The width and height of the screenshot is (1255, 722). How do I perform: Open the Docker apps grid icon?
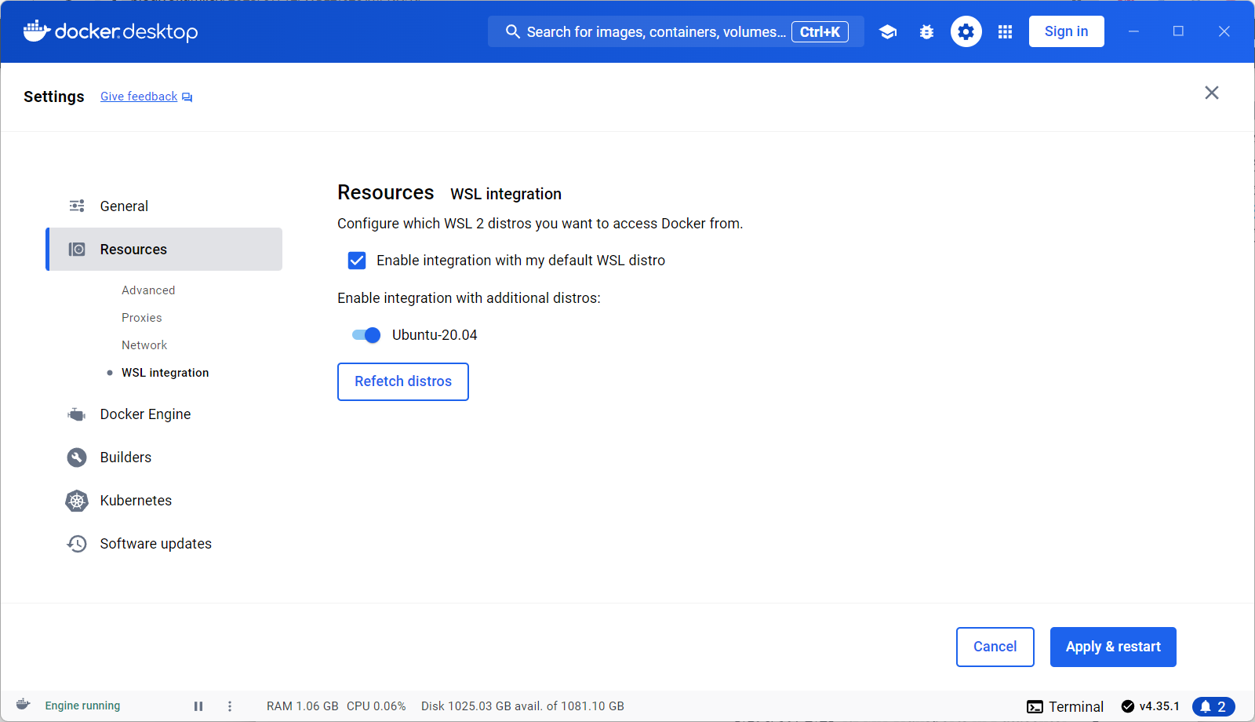[1006, 31]
